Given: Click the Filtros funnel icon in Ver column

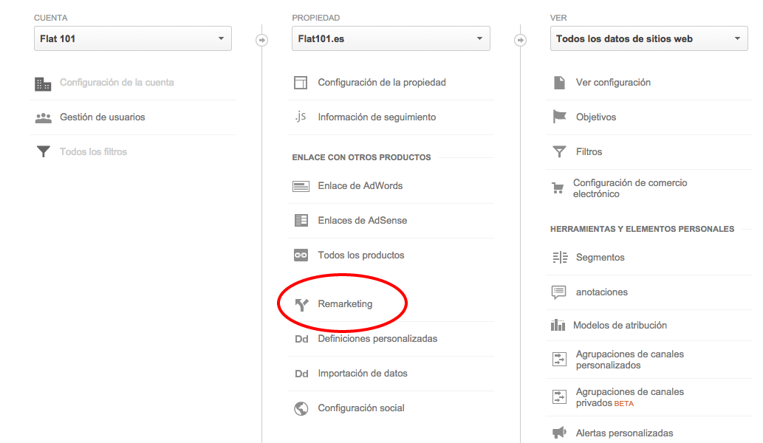Looking at the screenshot, I should point(559,152).
